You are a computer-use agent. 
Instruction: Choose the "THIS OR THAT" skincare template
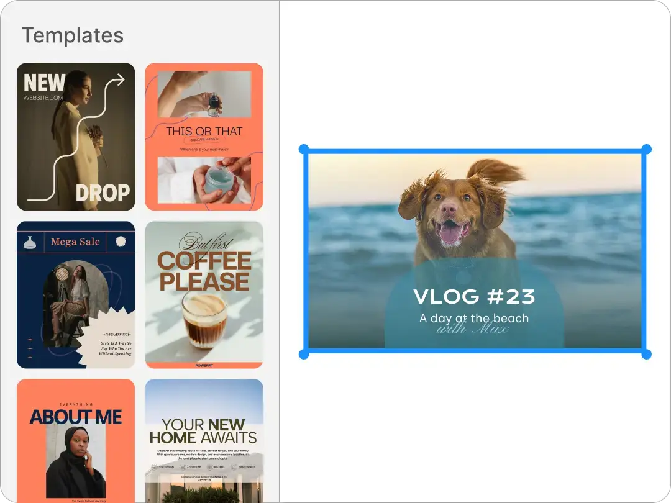click(x=204, y=137)
